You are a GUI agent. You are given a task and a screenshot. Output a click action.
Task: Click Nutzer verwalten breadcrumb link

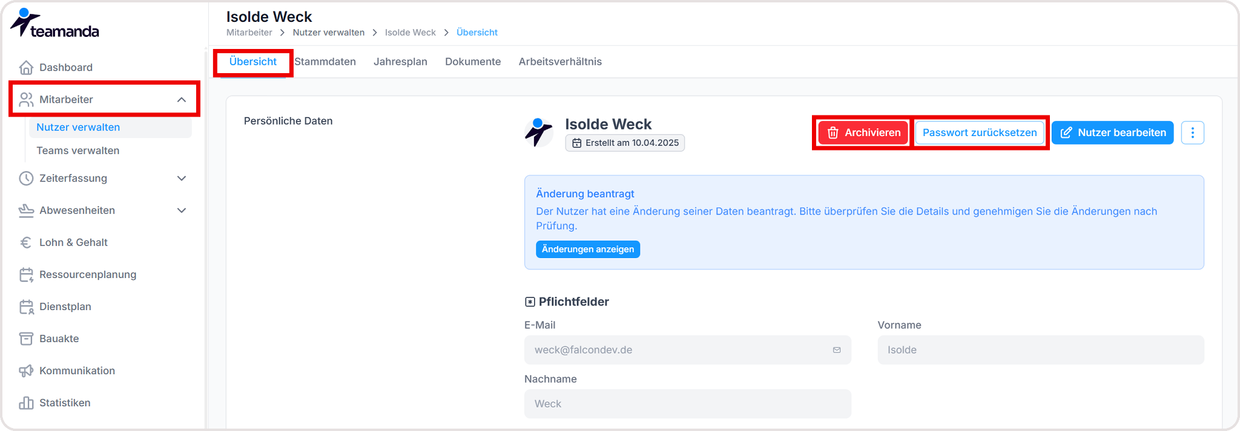(x=329, y=33)
